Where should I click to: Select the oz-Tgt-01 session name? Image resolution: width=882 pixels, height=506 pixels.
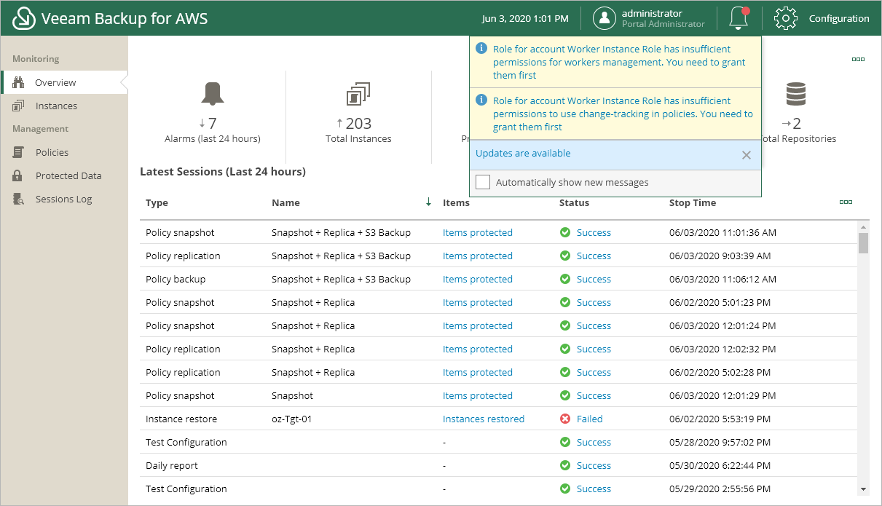click(291, 419)
